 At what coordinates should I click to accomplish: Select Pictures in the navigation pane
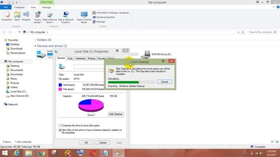pos(13,83)
